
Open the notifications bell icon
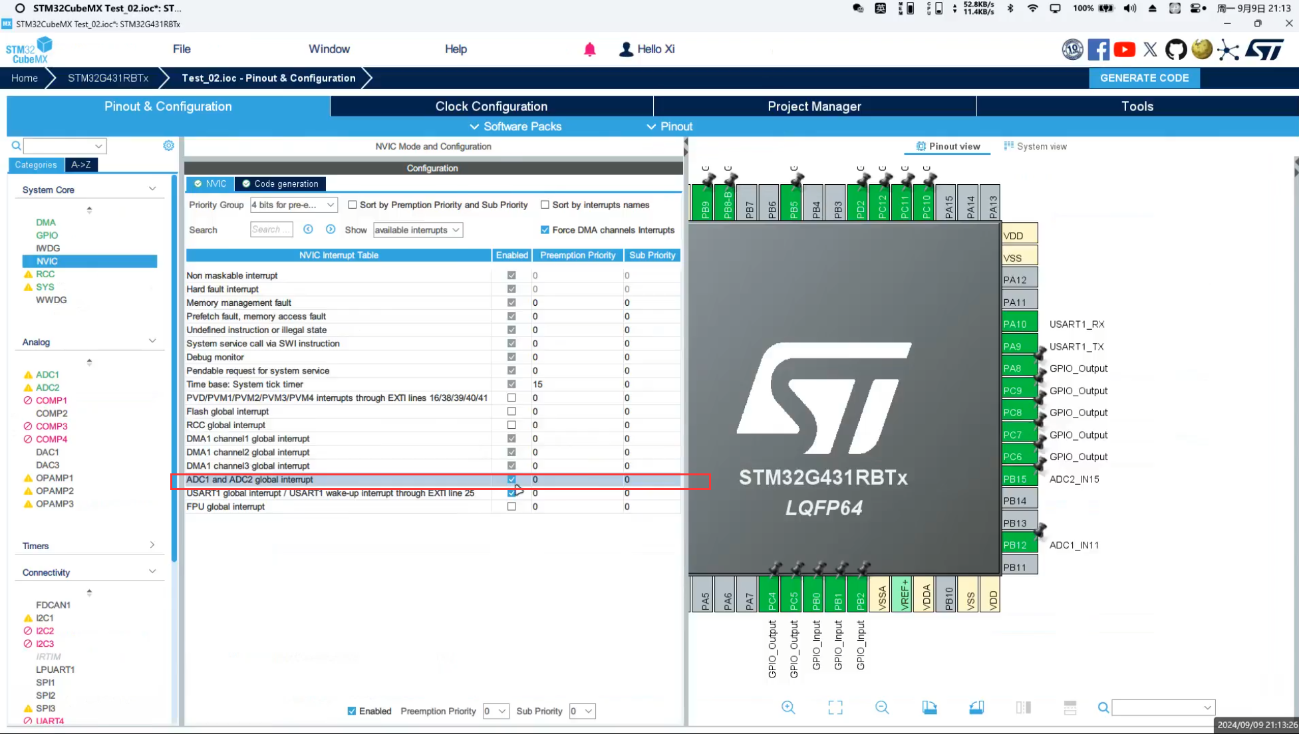589,49
